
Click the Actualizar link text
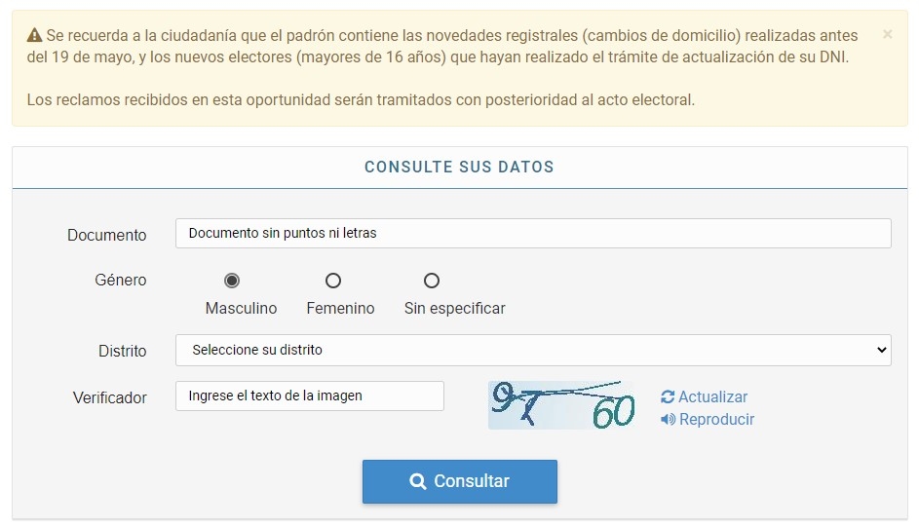[713, 396]
